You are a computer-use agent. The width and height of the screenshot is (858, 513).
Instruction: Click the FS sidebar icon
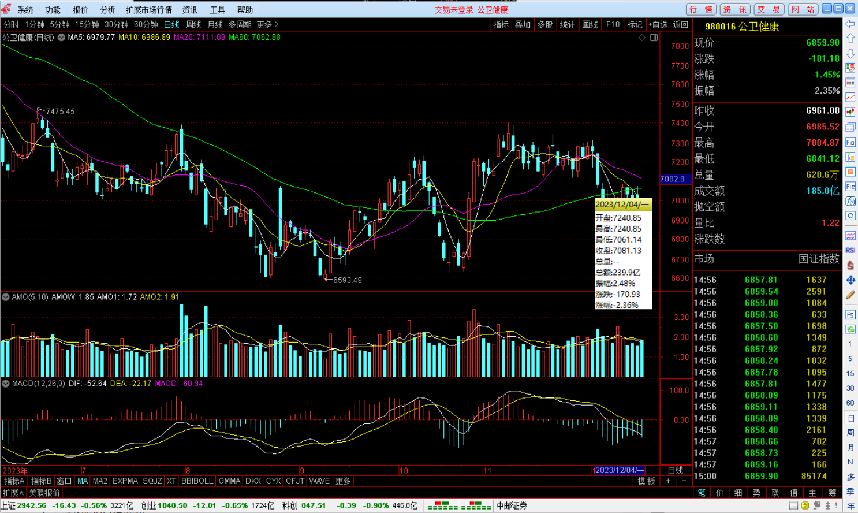click(x=850, y=315)
